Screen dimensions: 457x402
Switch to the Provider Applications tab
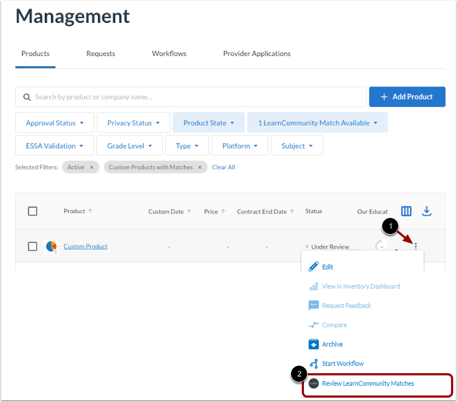tap(257, 54)
